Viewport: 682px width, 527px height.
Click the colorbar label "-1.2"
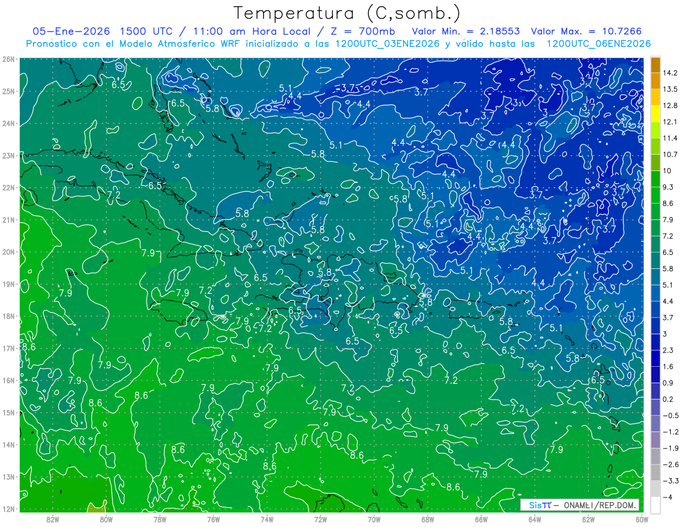pyautogui.click(x=671, y=432)
